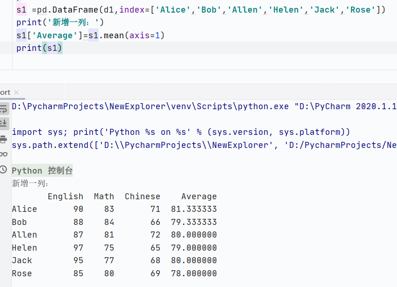Viewport: 397px width, 287px height.
Task: Place cursor in the print(s1) line
Action: 39,48
